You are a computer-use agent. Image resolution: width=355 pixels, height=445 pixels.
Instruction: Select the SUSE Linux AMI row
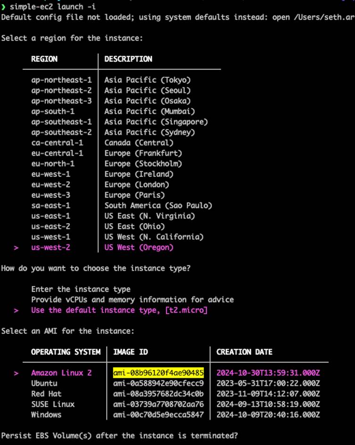[x=53, y=404]
